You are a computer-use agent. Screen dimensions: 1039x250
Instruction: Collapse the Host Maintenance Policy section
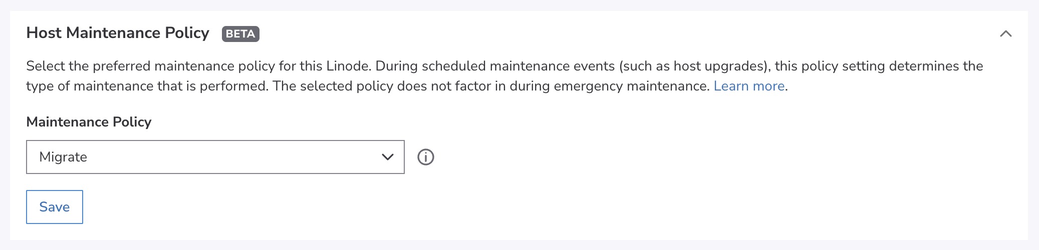[x=1005, y=33]
